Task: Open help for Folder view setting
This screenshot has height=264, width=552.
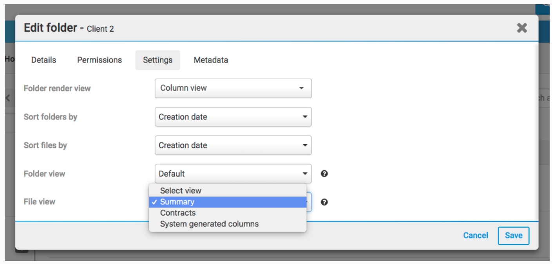Action: tap(324, 174)
